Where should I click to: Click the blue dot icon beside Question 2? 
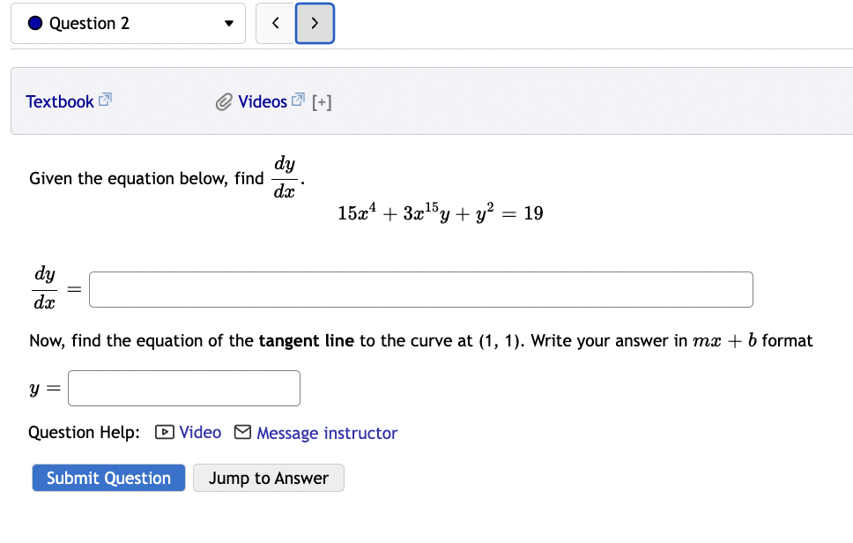(x=34, y=23)
